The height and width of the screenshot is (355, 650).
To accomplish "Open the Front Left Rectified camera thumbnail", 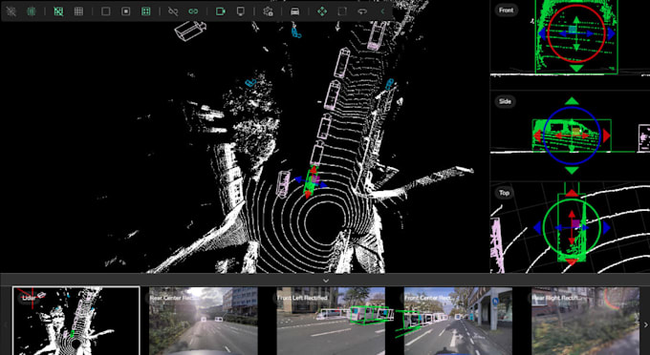I will (x=331, y=321).
